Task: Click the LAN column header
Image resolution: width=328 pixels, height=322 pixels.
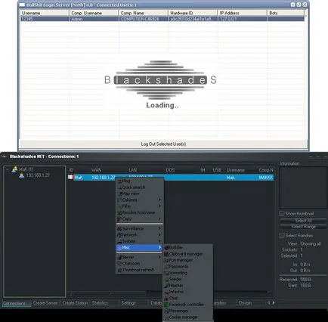Action: (x=133, y=170)
